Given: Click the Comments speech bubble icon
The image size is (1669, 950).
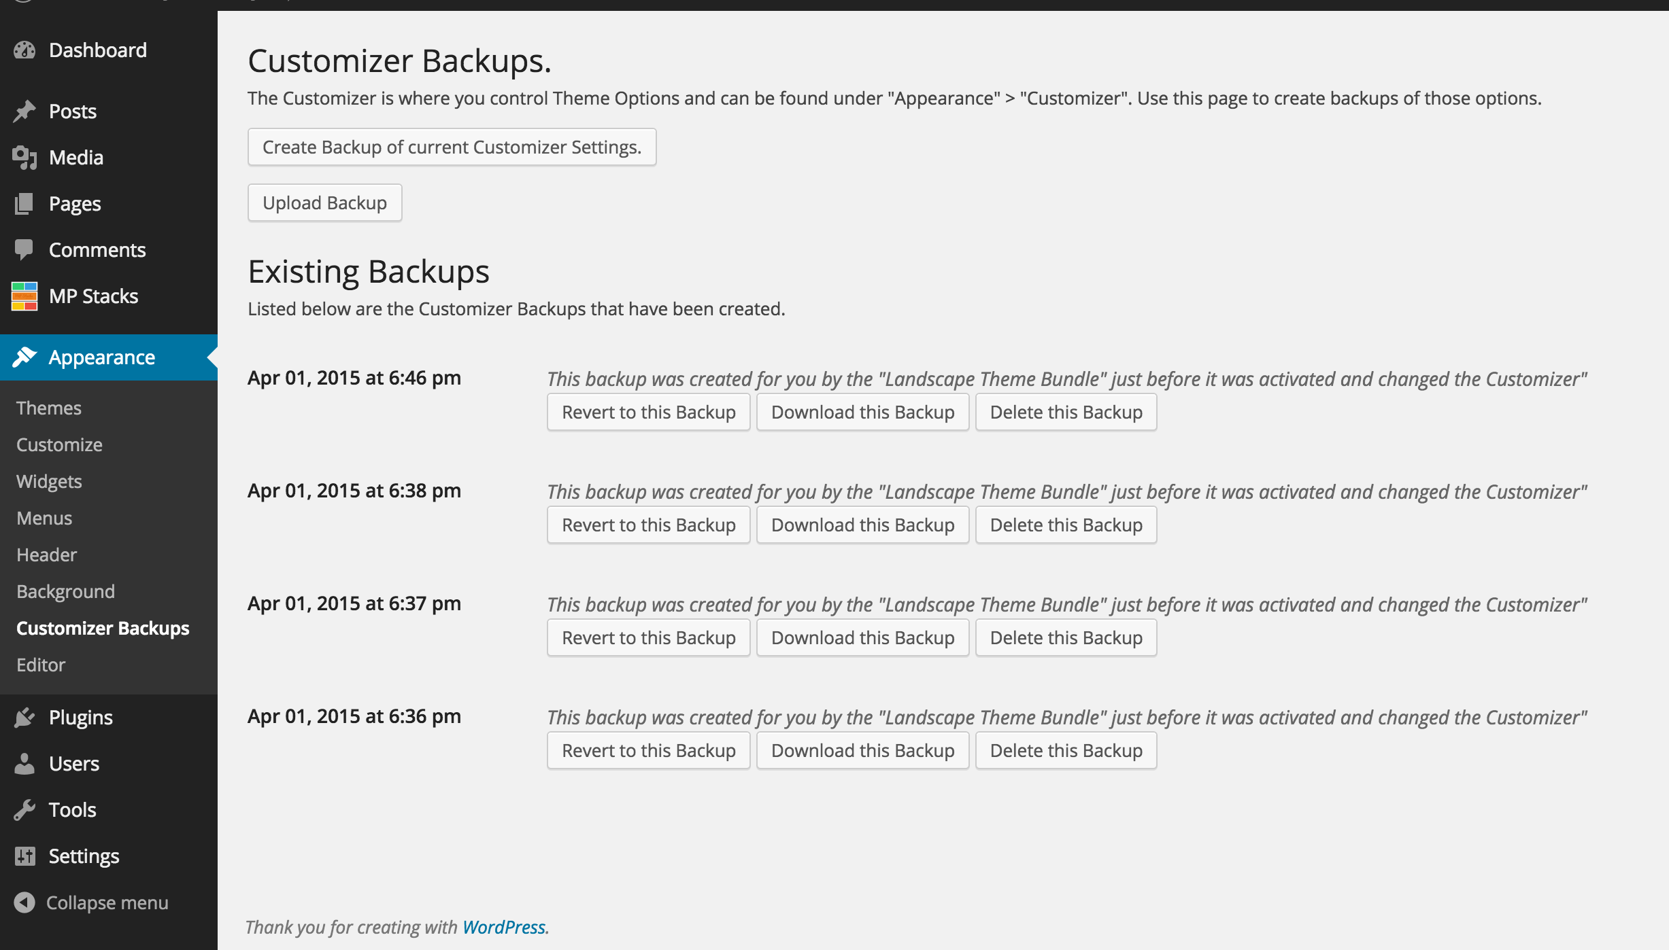Looking at the screenshot, I should [24, 250].
